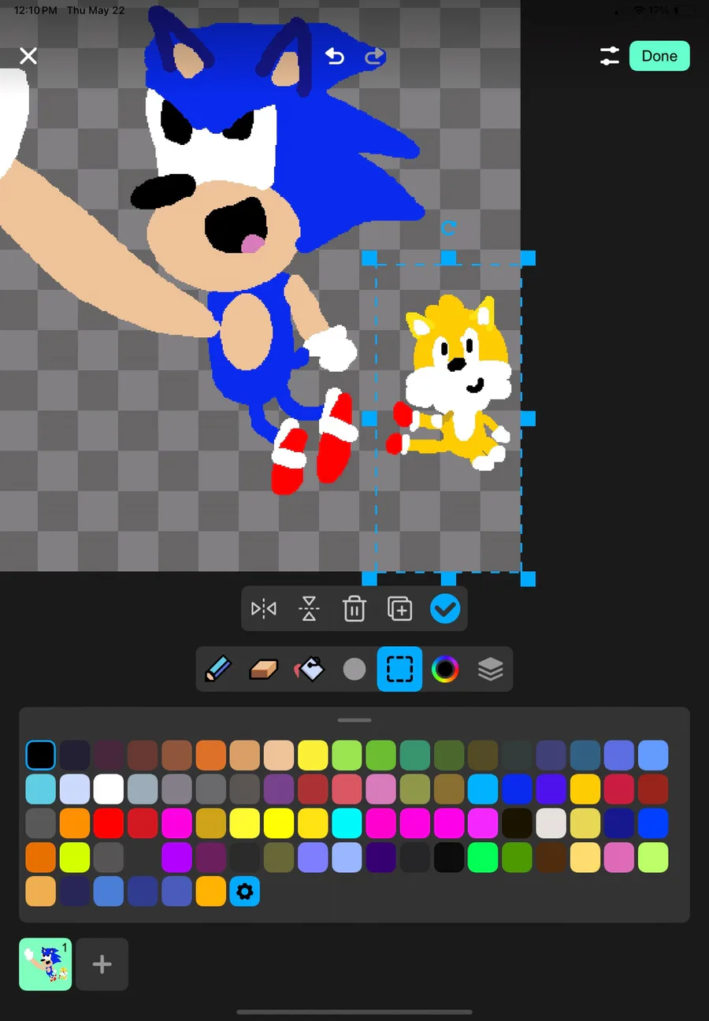709x1021 pixels.
Task: Select the Paint Bucket fill tool
Action: [x=309, y=670]
